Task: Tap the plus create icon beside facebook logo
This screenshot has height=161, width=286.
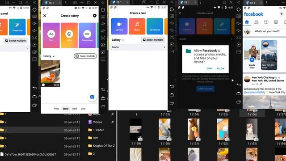Action: pyautogui.click(x=282, y=14)
